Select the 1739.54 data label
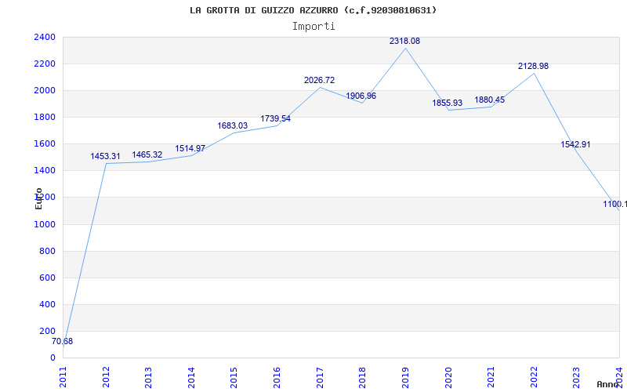This screenshot has width=627, height=392. 276,118
